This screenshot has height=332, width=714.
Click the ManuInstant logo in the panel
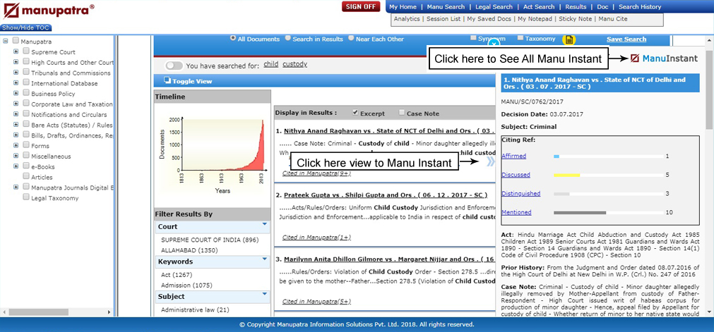click(664, 59)
